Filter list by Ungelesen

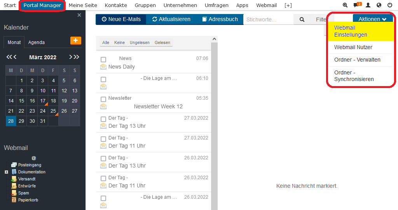click(140, 42)
